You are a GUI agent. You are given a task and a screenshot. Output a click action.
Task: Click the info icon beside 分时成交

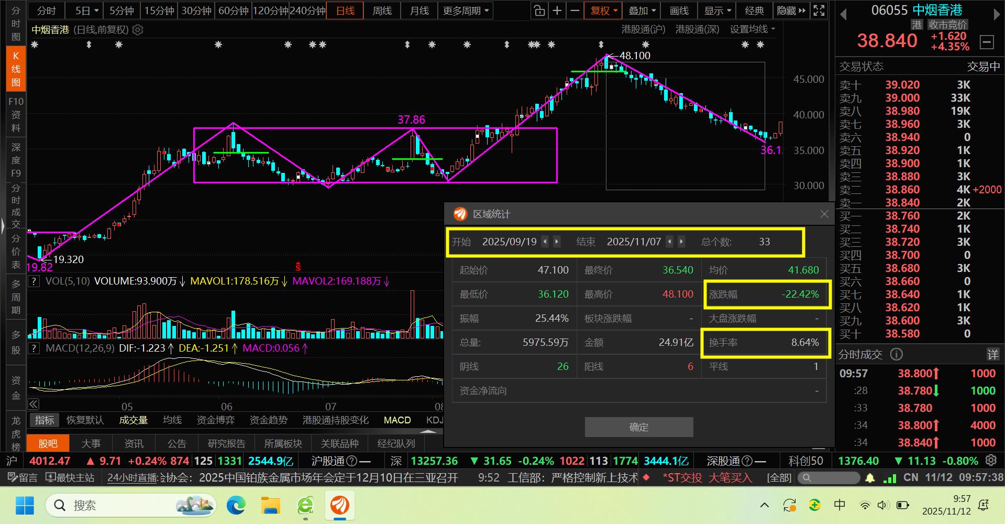(897, 355)
